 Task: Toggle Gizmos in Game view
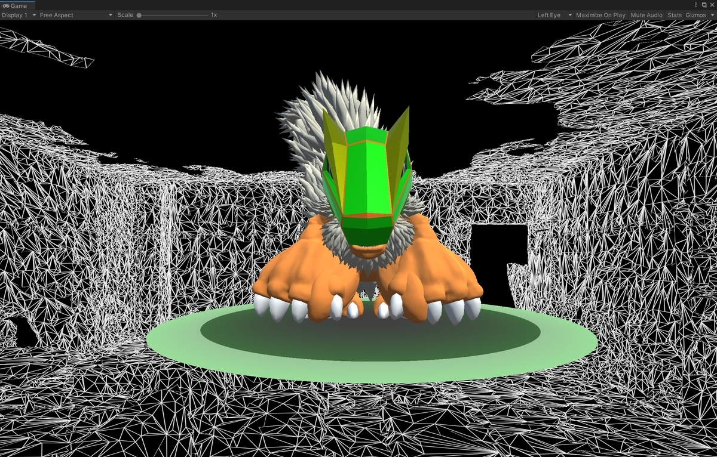695,15
